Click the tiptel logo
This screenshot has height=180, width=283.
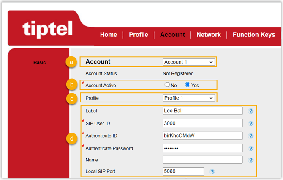coord(47,28)
